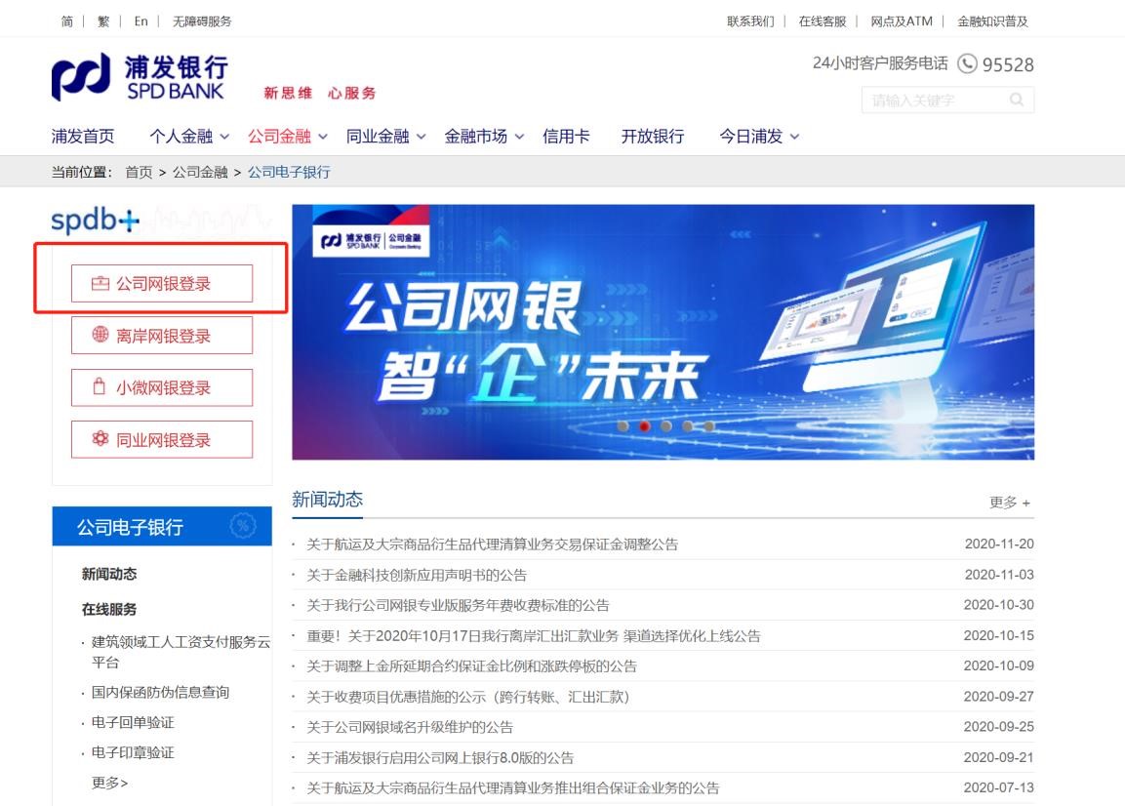The height and width of the screenshot is (806, 1125).
Task: Select the third banner carousel dot
Action: [665, 426]
